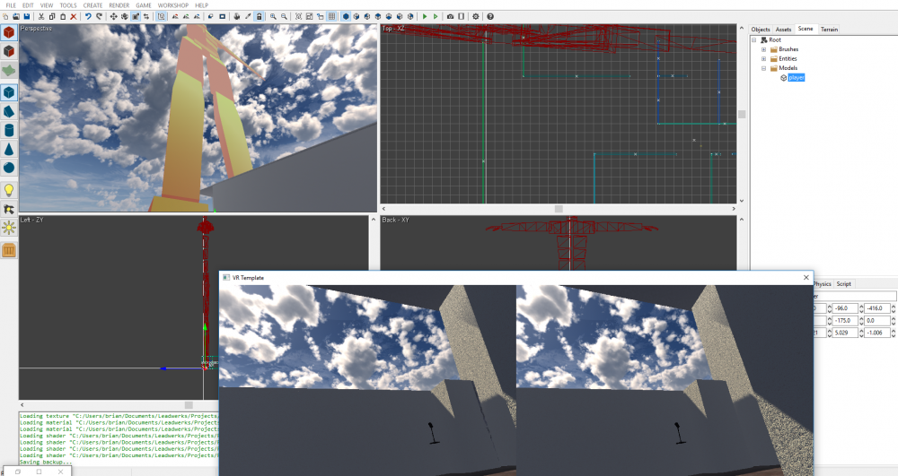The height and width of the screenshot is (476, 898).
Task: Expand the Entities folder in scene tree
Action: pyautogui.click(x=763, y=59)
